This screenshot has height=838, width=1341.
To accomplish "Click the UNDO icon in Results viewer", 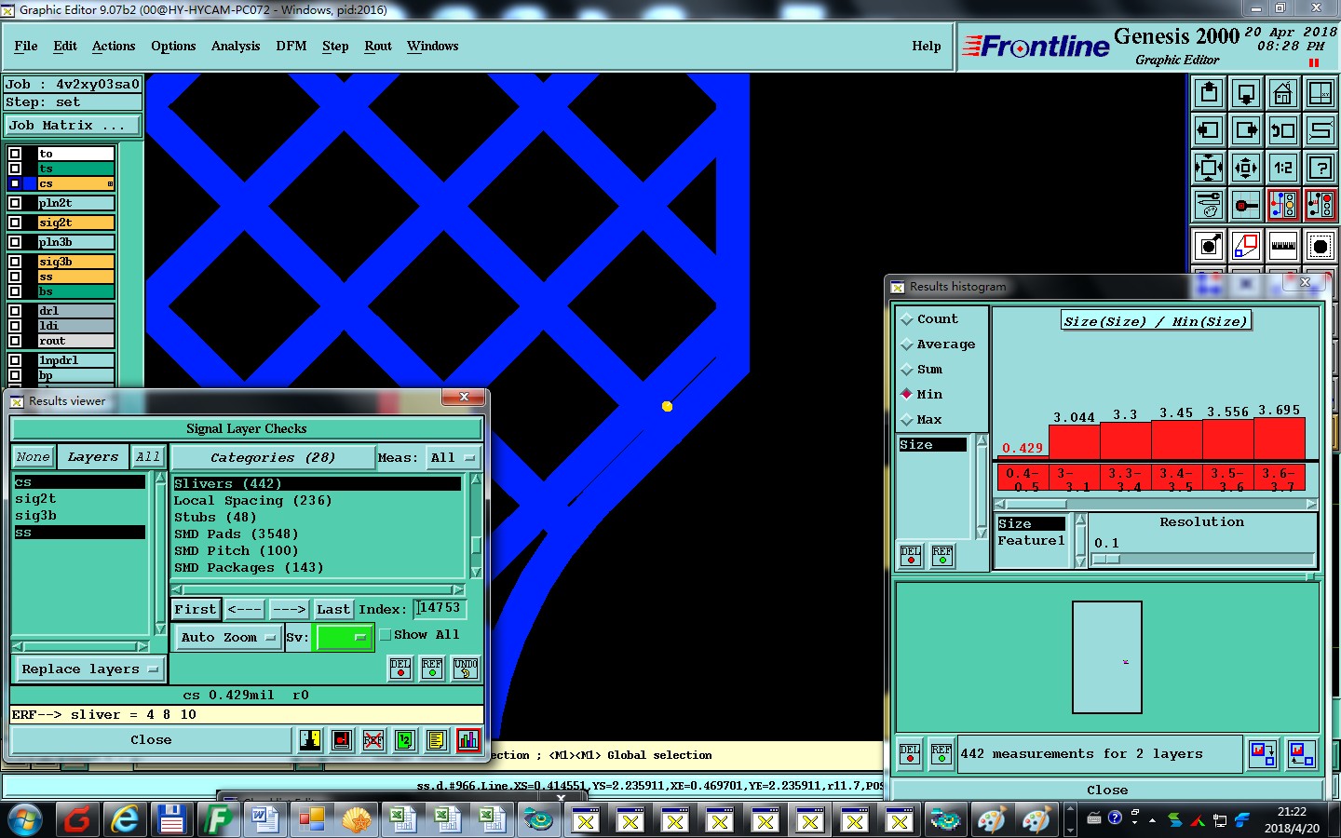I will tap(466, 669).
